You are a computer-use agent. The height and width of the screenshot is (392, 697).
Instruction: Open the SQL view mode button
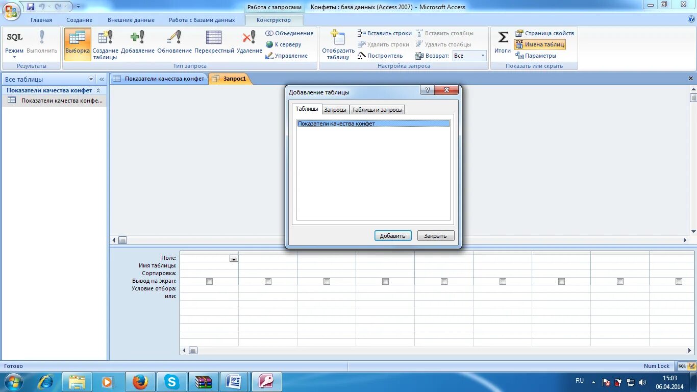(14, 43)
